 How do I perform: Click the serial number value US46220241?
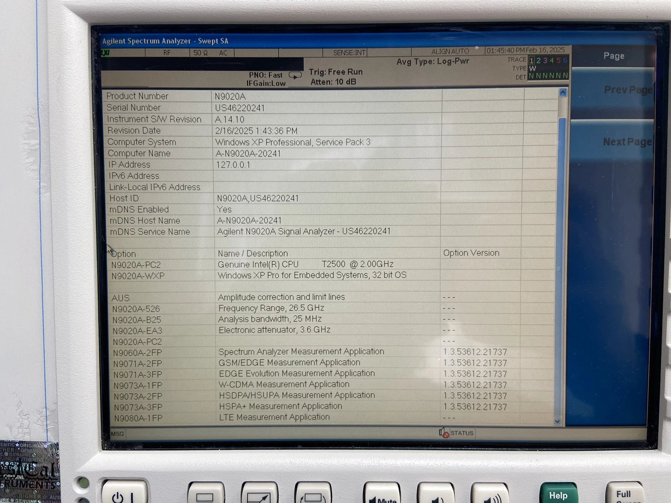(239, 108)
